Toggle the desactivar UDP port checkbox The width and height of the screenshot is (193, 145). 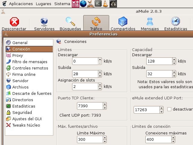[169, 109]
